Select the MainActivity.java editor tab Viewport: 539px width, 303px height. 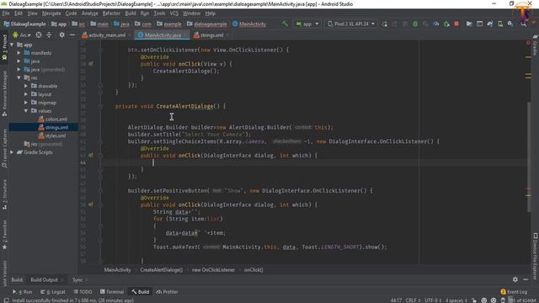(x=163, y=35)
